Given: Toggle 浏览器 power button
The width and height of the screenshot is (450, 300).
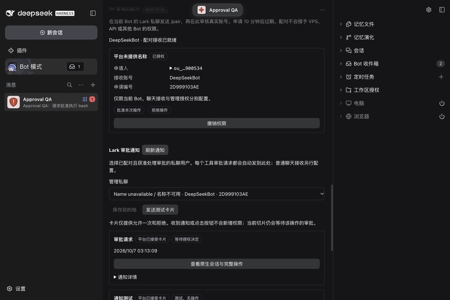Looking at the screenshot, I should pyautogui.click(x=442, y=116).
